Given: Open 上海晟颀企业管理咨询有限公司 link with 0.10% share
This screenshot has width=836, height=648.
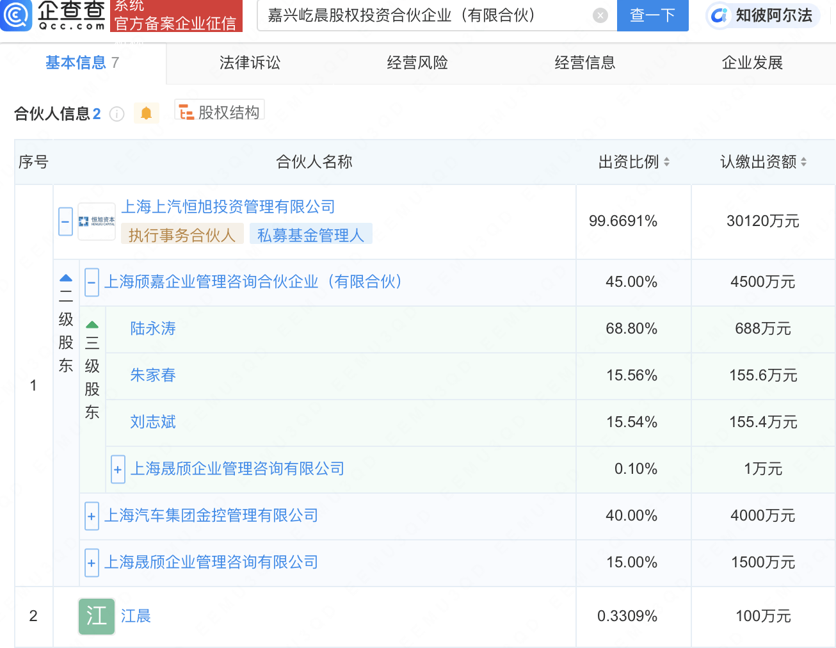Looking at the screenshot, I should (237, 469).
